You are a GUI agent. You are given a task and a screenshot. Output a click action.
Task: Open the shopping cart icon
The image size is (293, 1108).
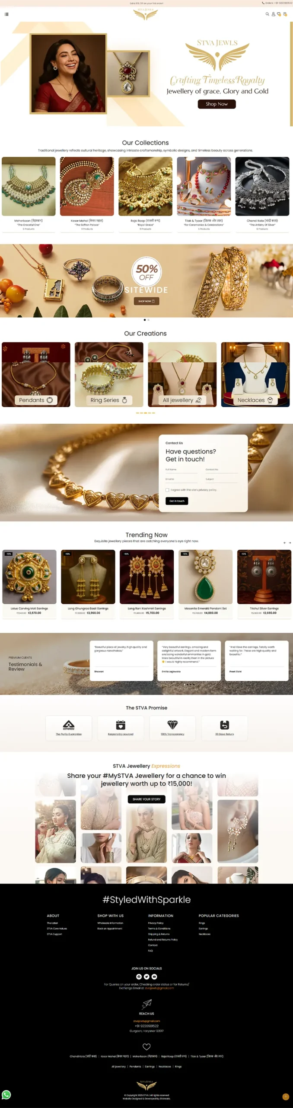coord(285,14)
